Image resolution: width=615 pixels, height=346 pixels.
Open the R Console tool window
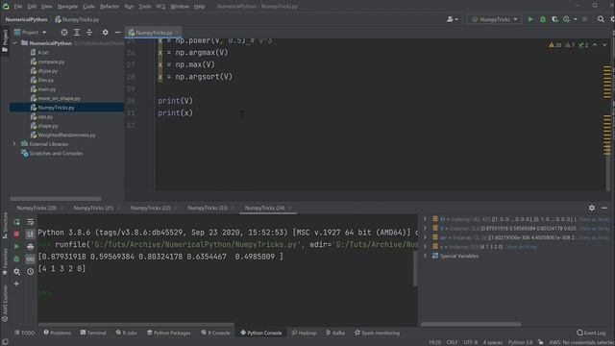pos(215,333)
